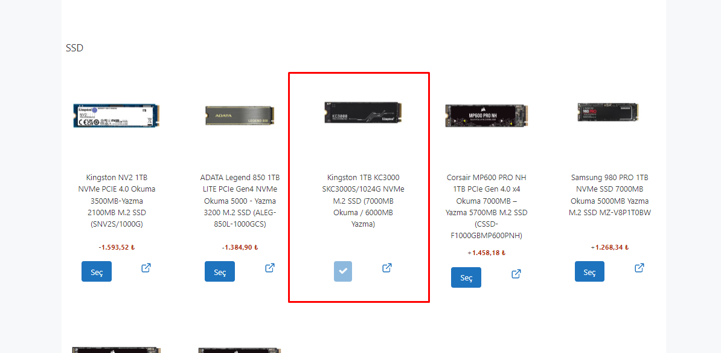
Task: Select the ADATA Legend 850 with Seç
Action: pos(220,271)
